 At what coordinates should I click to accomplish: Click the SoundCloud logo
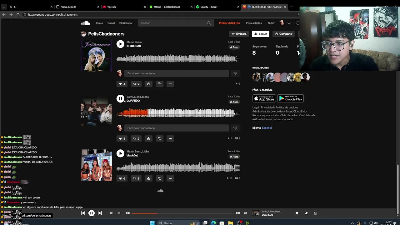tap(85, 23)
